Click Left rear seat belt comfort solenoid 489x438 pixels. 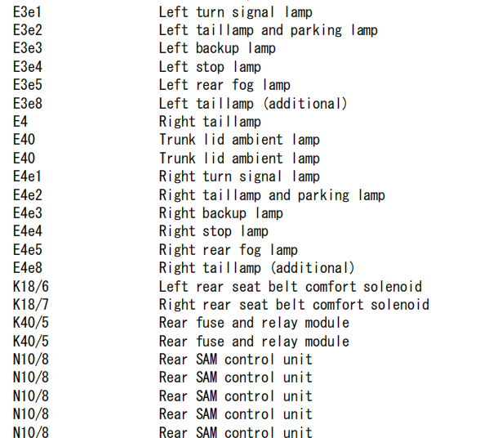click(x=291, y=287)
